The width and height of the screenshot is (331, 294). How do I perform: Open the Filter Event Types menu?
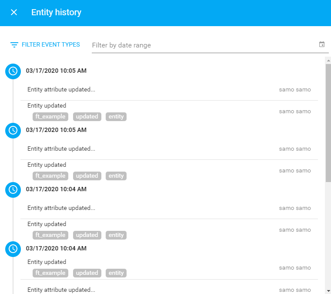point(45,44)
